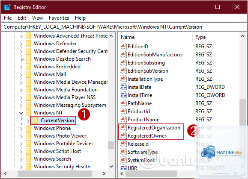This screenshot has width=248, height=179.
Task: Select the Windows Advanced Threat Protection key
Action: click(71, 36)
